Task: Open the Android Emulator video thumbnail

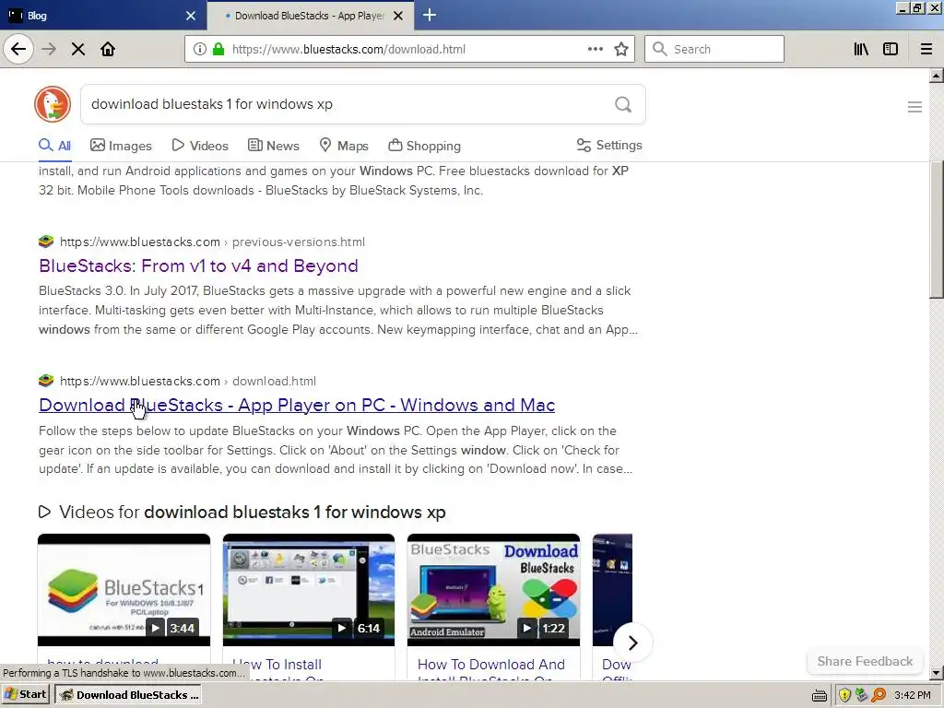Action: coord(494,590)
